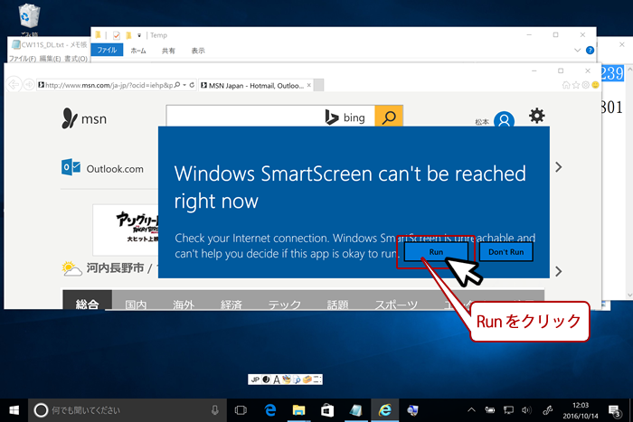Click the IE smiley feedback icon
The height and width of the screenshot is (422, 633).
[595, 85]
